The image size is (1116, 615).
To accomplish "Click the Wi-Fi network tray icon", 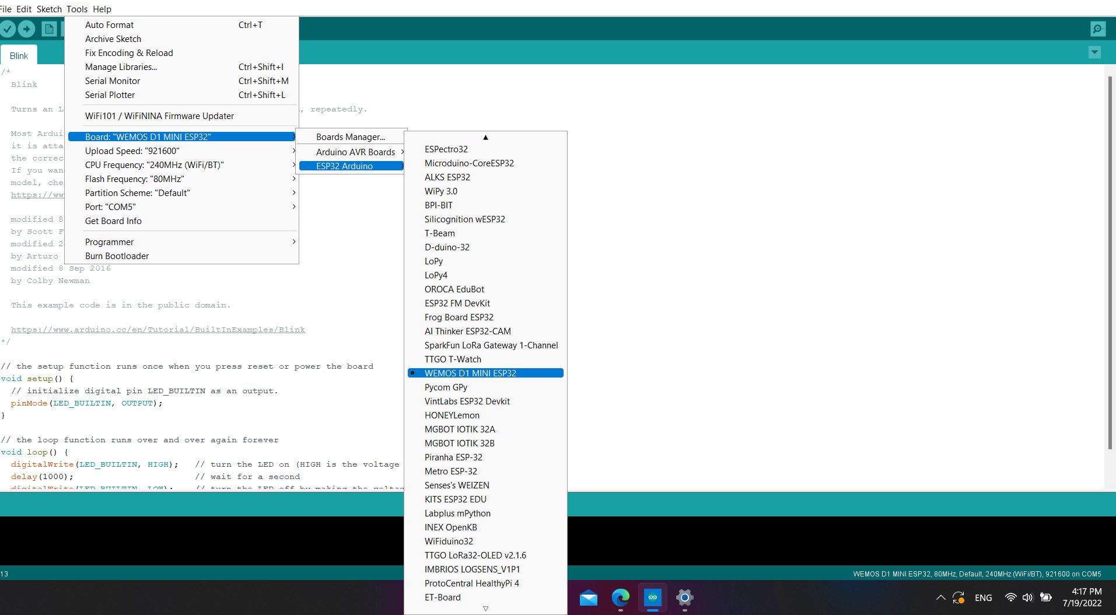I will 1010,597.
